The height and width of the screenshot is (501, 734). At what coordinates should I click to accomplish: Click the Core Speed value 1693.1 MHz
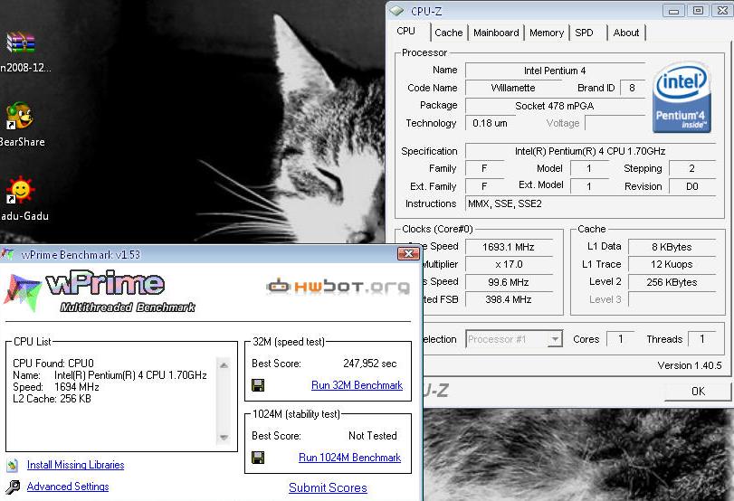[509, 247]
